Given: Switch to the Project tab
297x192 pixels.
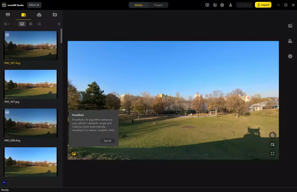Looking at the screenshot, I should click(x=158, y=5).
